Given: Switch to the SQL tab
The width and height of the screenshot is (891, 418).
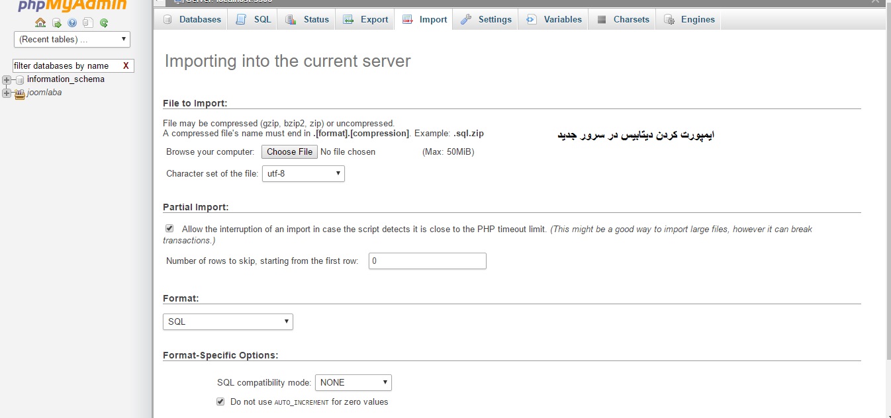Looking at the screenshot, I should (253, 19).
